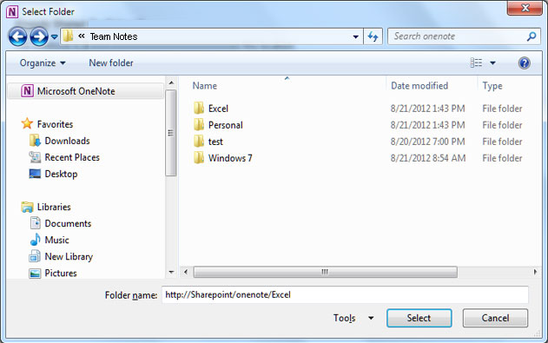This screenshot has height=343, width=548.
Task: Click the file list scroll right arrow
Action: click(535, 272)
